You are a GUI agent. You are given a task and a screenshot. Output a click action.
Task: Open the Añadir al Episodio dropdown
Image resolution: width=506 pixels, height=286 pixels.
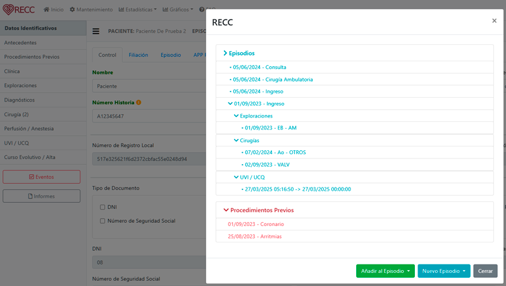coord(385,271)
